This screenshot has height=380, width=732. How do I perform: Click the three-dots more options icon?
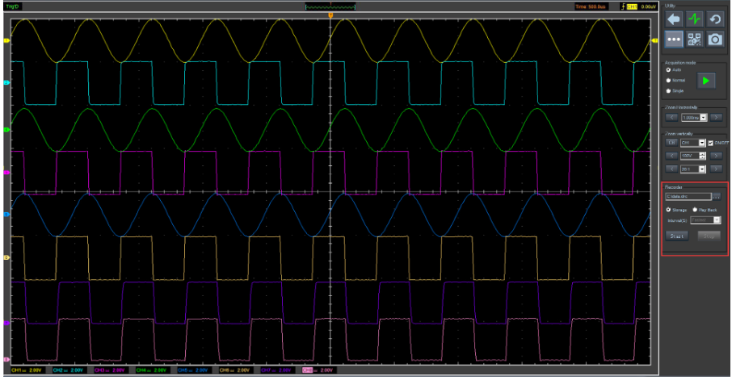(x=674, y=40)
